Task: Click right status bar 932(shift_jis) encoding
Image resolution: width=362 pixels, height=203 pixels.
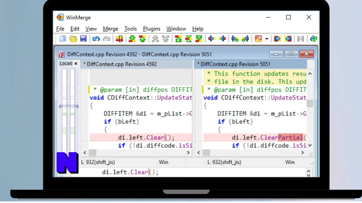Action: [227, 162]
